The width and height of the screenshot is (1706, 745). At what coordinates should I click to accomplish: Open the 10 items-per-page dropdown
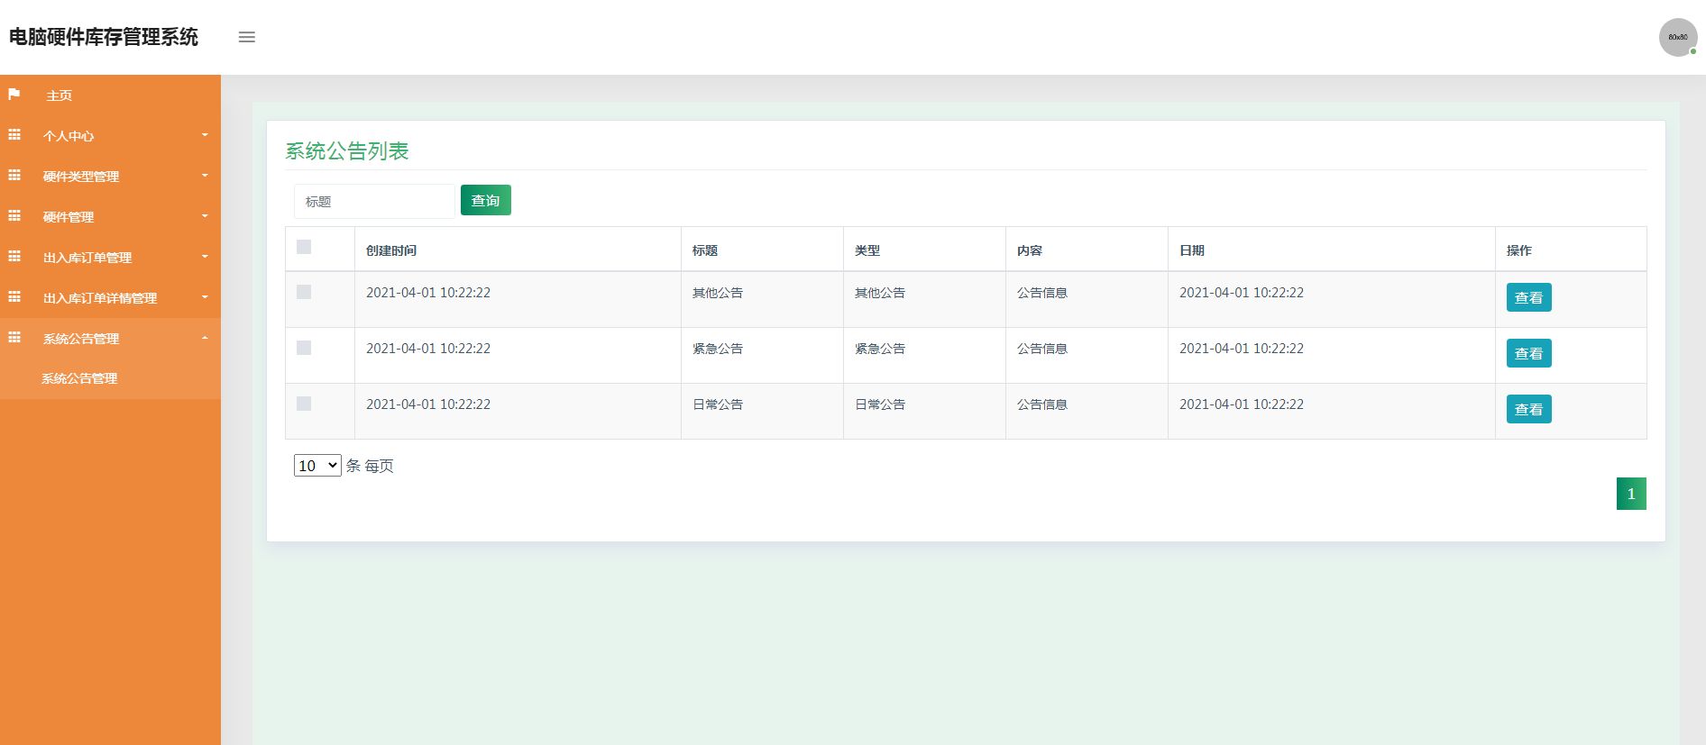(317, 465)
